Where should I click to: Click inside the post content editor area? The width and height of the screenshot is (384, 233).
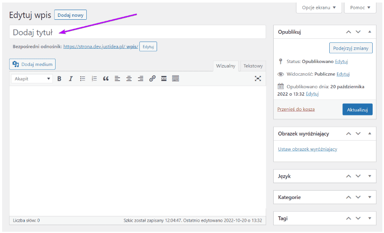(x=138, y=151)
